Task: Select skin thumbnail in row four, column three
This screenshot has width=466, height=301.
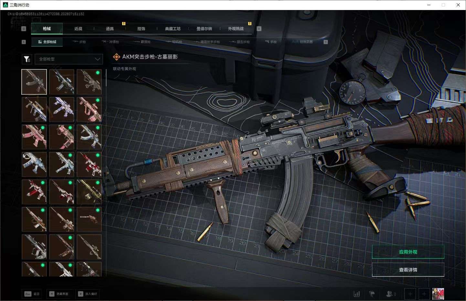Action: click(89, 164)
